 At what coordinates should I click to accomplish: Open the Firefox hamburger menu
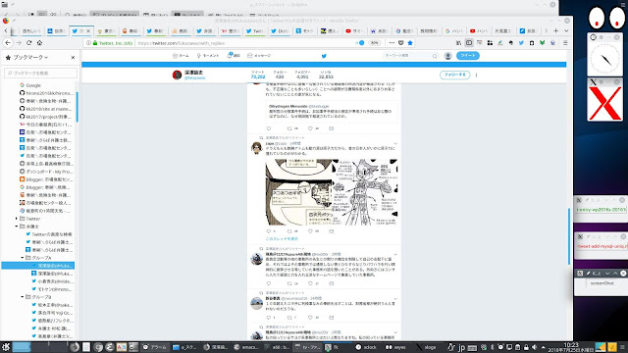click(565, 43)
